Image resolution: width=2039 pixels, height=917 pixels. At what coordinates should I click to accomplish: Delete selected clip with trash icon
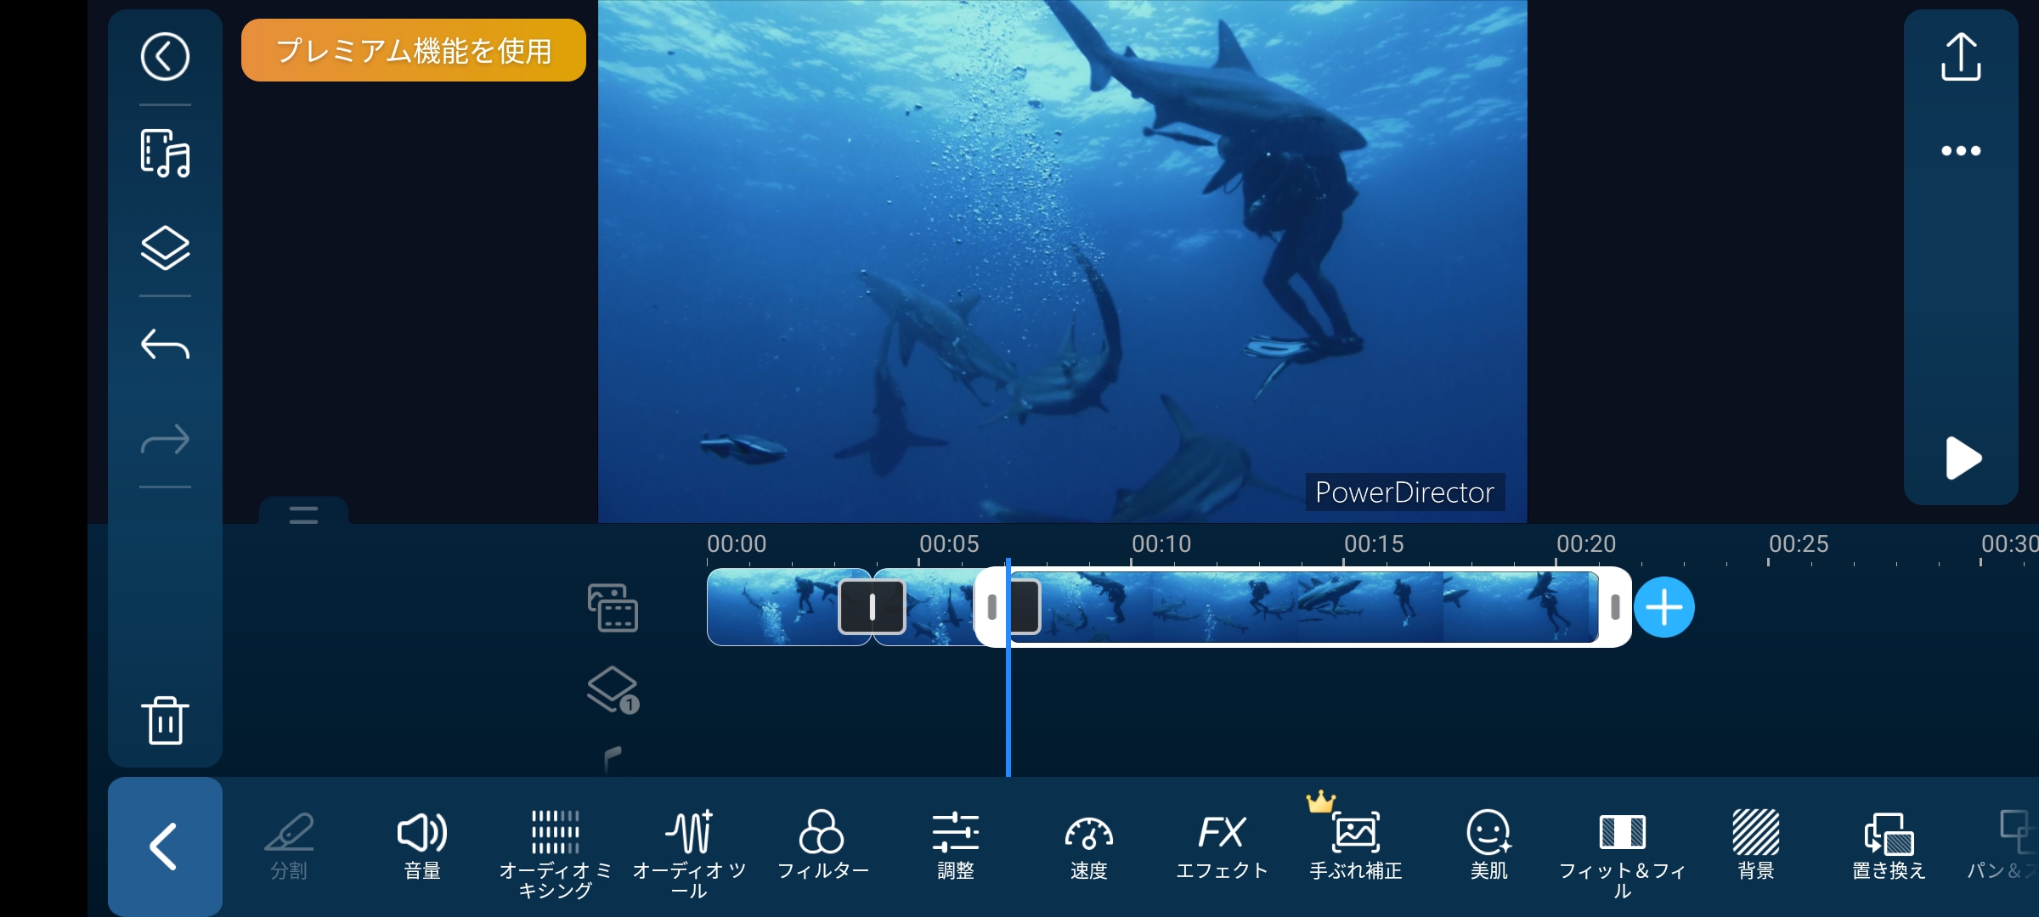click(x=165, y=721)
